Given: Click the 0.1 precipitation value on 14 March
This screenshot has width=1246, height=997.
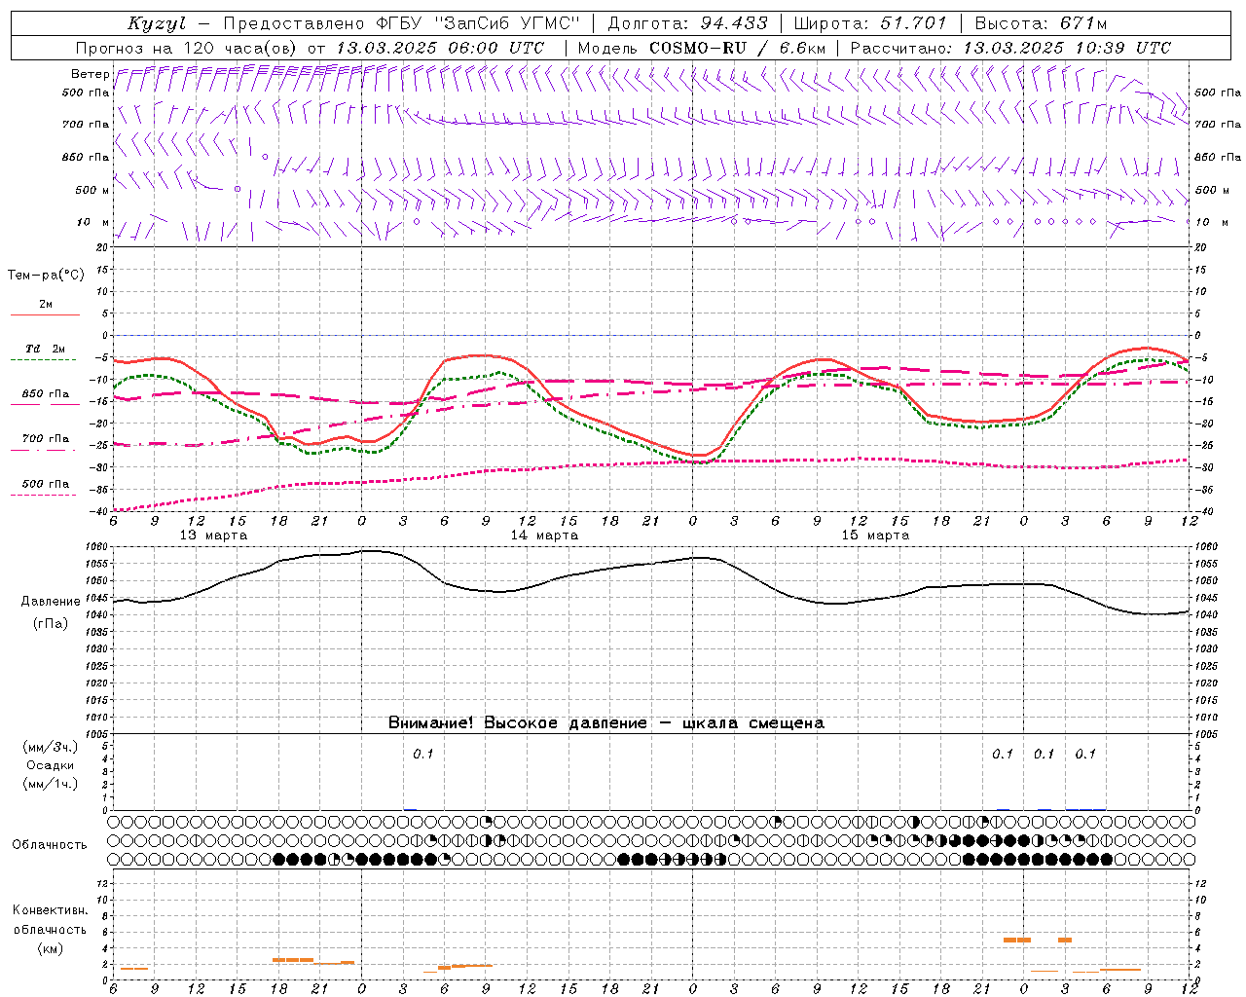Looking at the screenshot, I should point(422,754).
